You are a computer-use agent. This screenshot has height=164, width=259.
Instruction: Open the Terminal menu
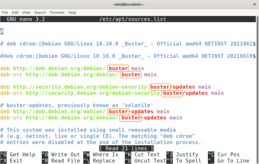[57, 12]
